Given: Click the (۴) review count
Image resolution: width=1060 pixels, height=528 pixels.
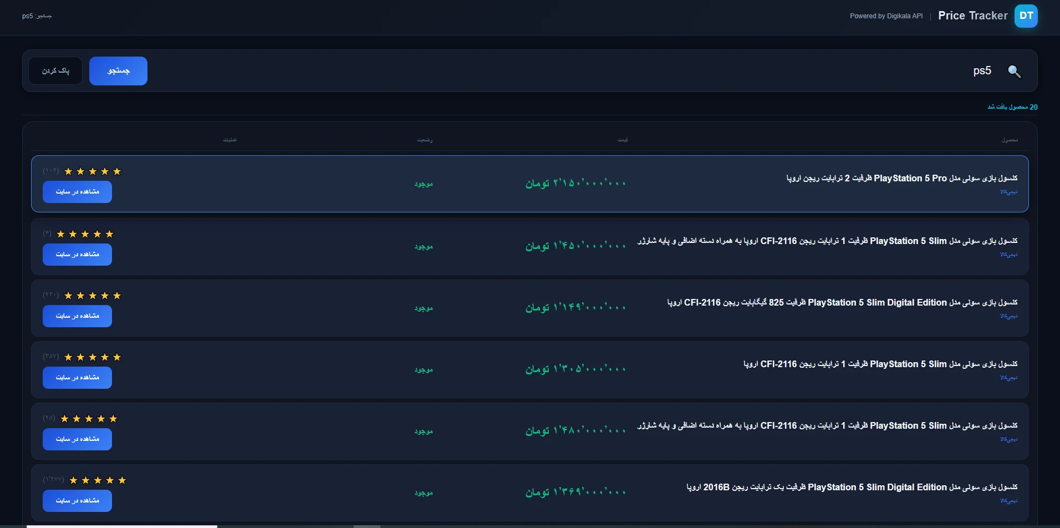Looking at the screenshot, I should click(x=47, y=233).
